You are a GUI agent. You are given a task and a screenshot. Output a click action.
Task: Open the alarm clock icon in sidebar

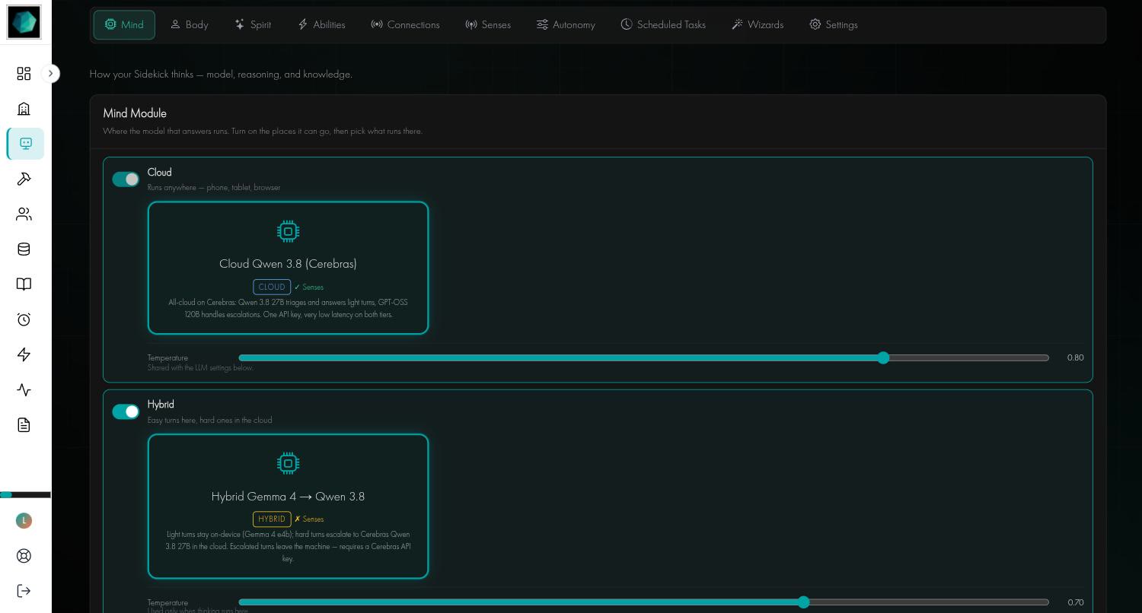click(x=24, y=319)
